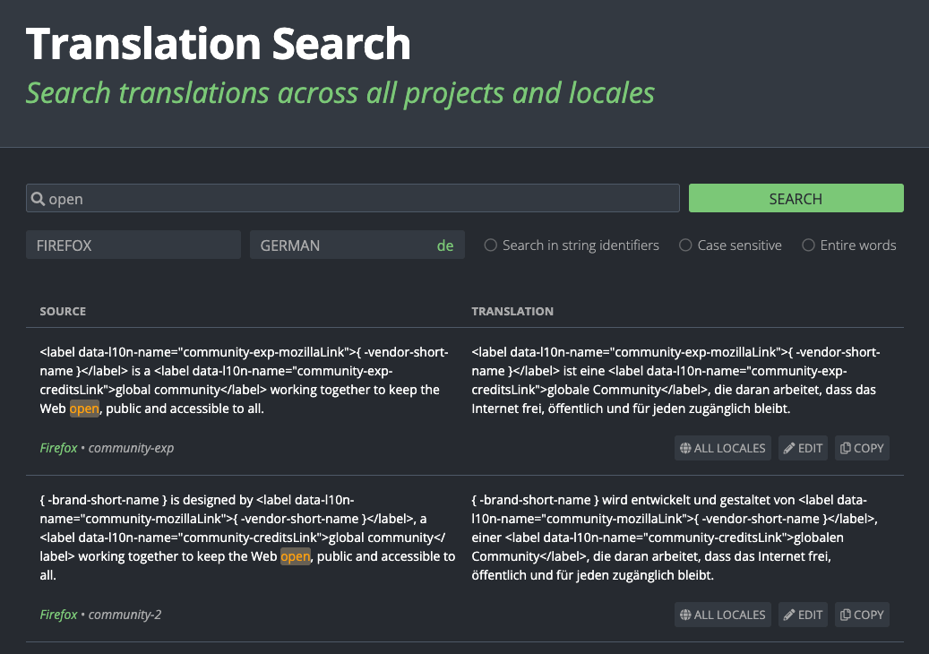The height and width of the screenshot is (654, 929).
Task: Click the pencil icon to edit community-2 translation
Action: pyautogui.click(x=789, y=615)
